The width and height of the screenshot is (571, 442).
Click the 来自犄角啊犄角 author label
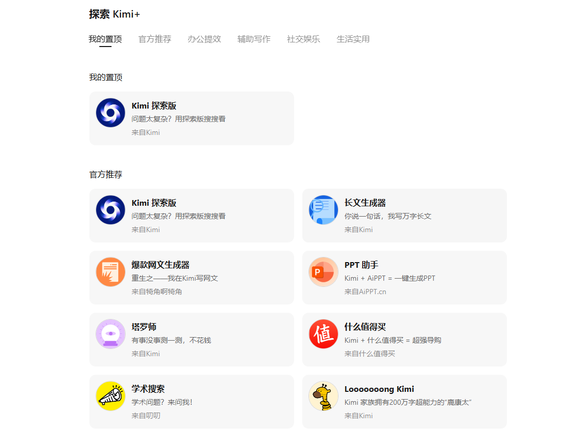pos(157,292)
